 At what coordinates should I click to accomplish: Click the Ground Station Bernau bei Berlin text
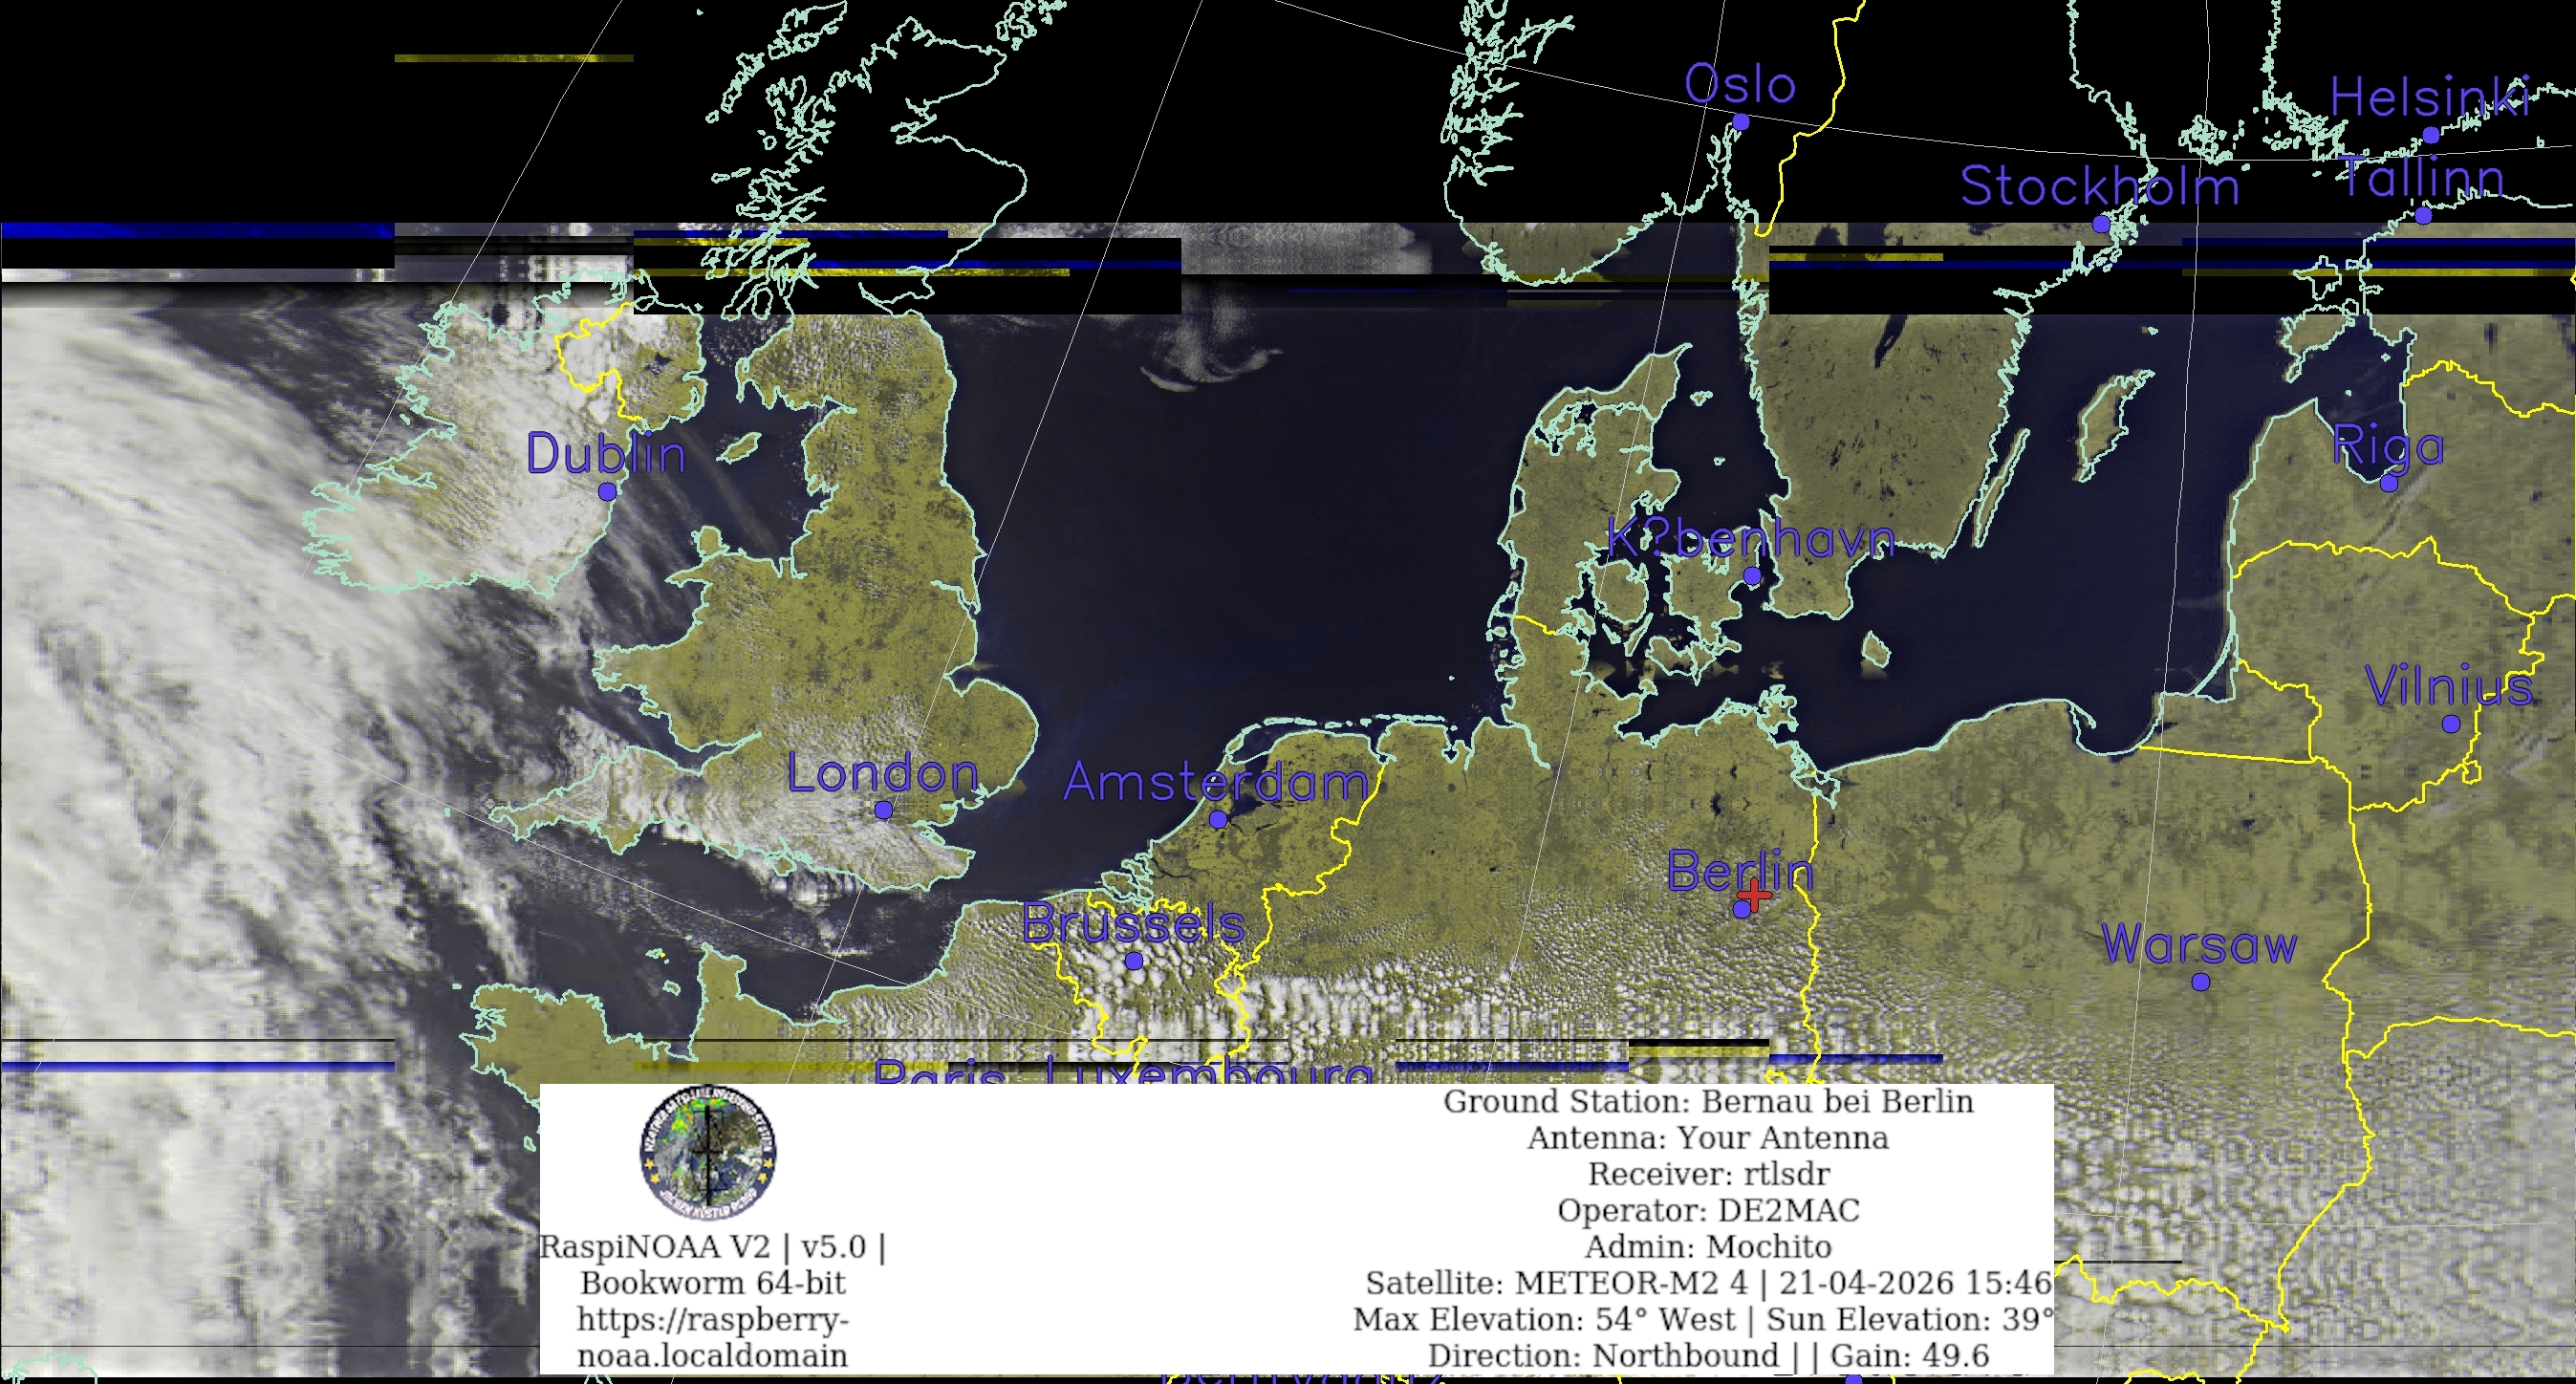pos(1708,1101)
